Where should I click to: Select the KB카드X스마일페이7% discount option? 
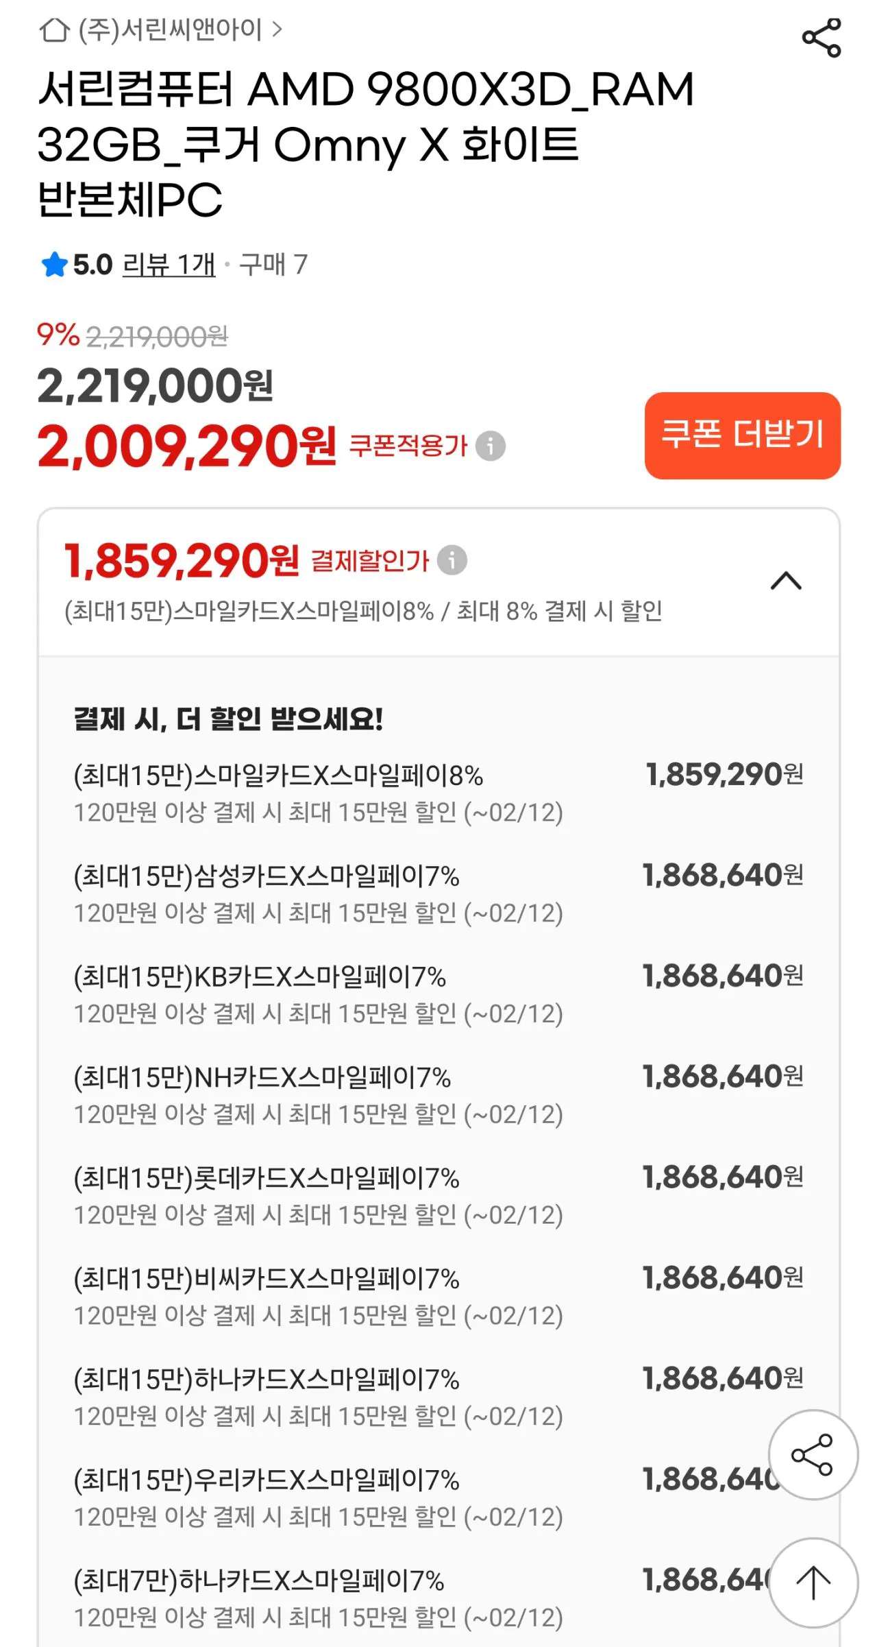point(260,977)
